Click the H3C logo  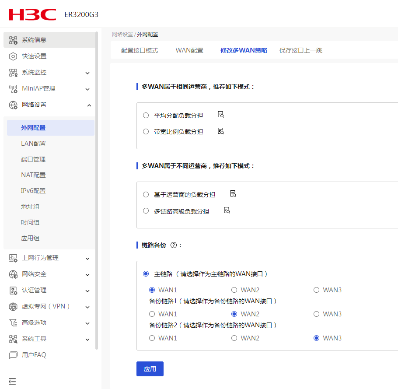pos(32,14)
